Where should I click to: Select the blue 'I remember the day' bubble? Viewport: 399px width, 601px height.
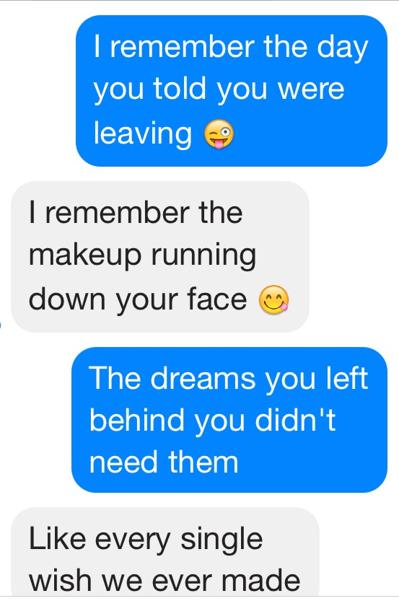coord(232,91)
